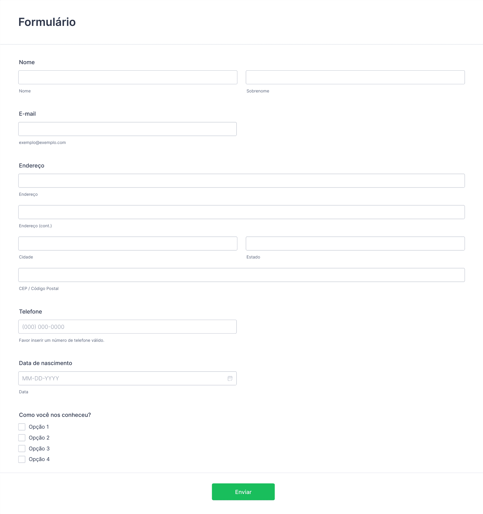Image resolution: width=483 pixels, height=514 pixels.
Task: Tick the Opção 2 checkbox
Action: click(22, 438)
